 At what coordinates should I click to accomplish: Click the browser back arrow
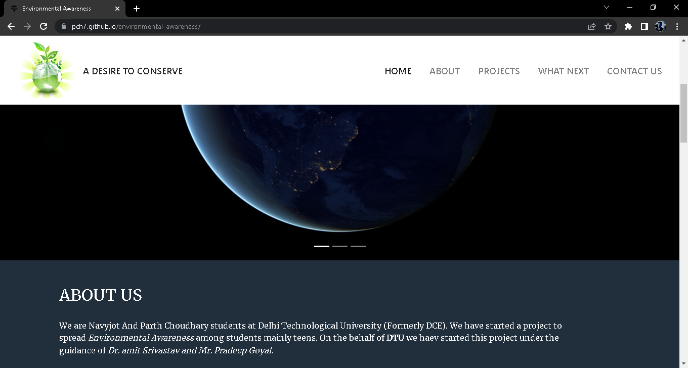tap(11, 26)
